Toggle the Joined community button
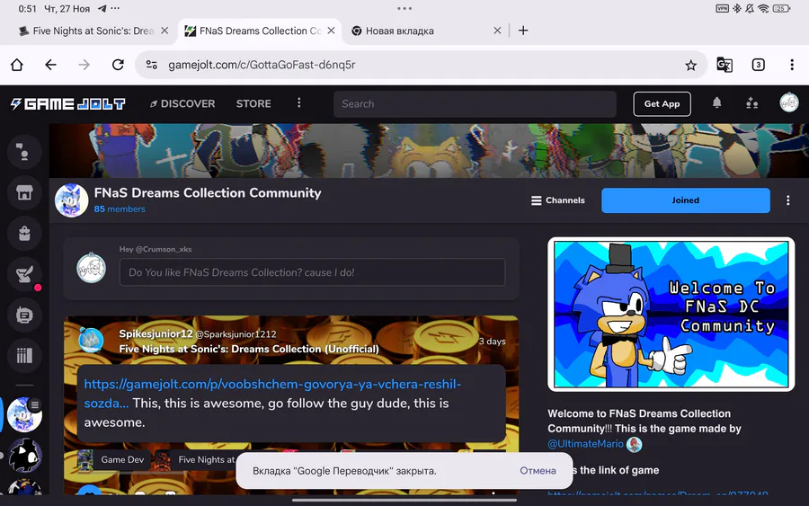 (686, 200)
